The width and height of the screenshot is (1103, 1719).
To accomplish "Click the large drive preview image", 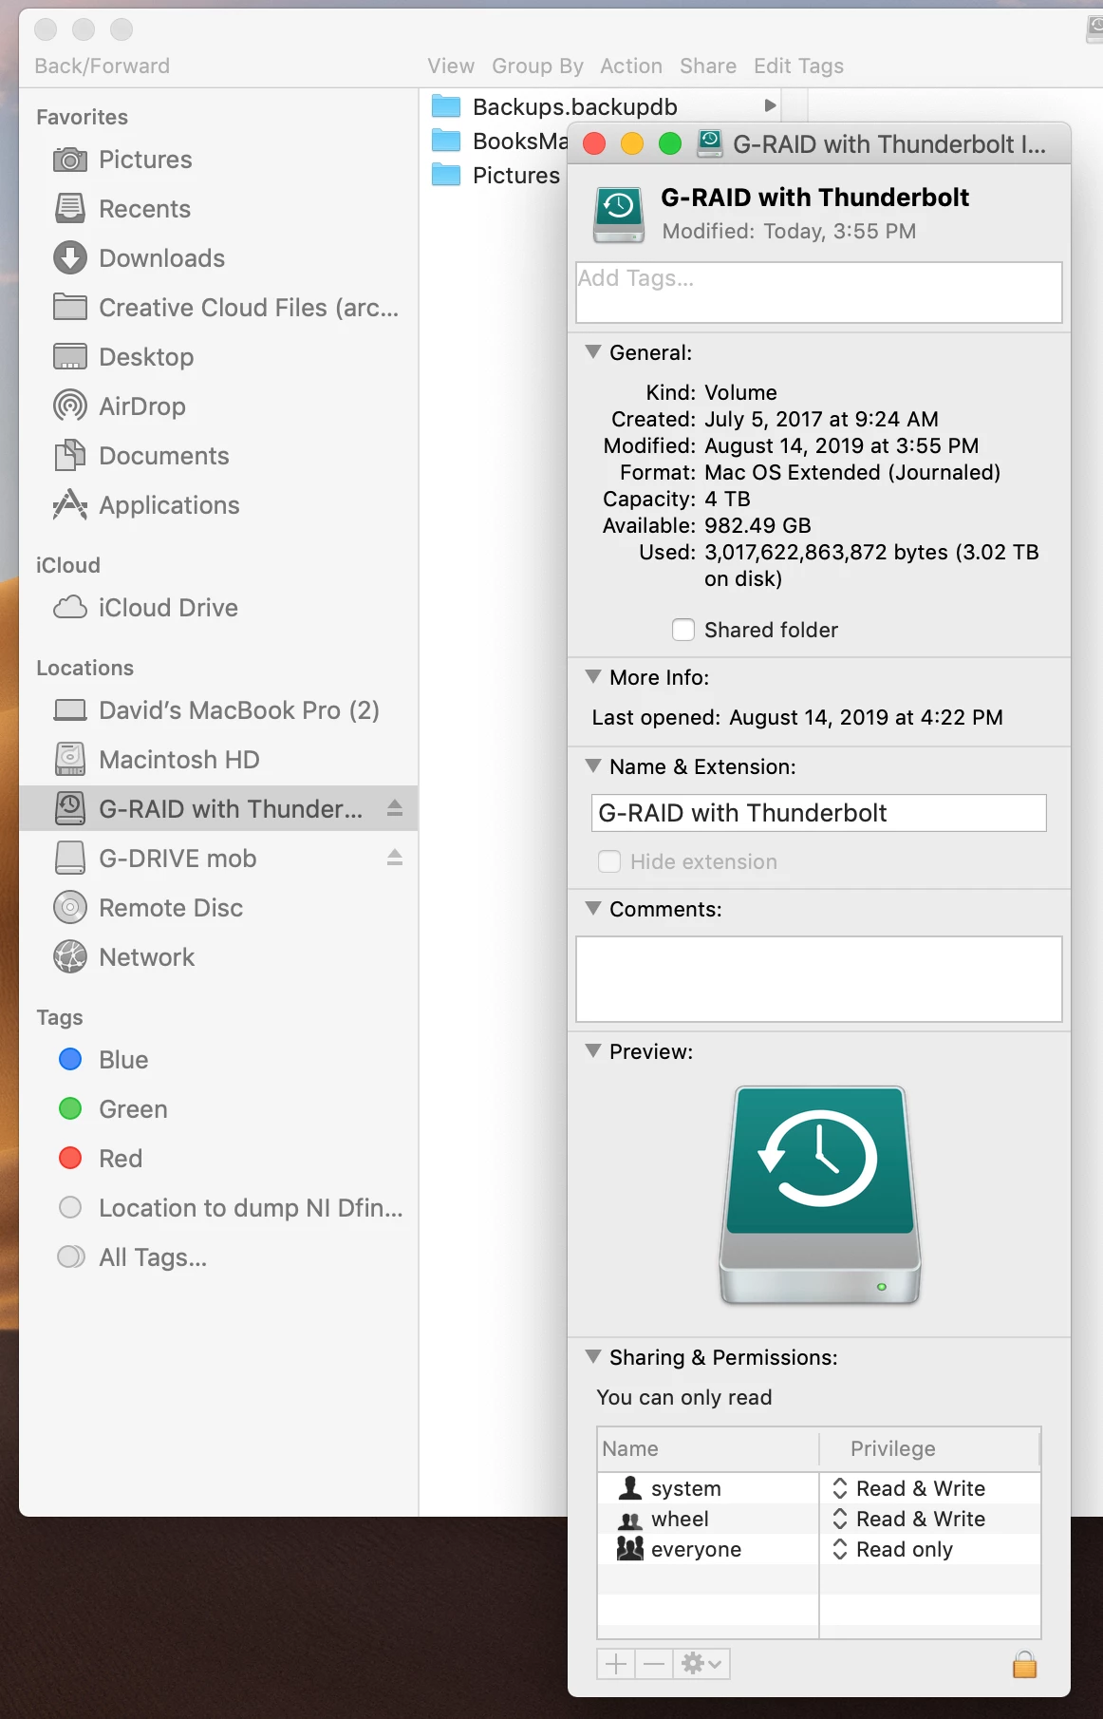I will coord(819,1195).
